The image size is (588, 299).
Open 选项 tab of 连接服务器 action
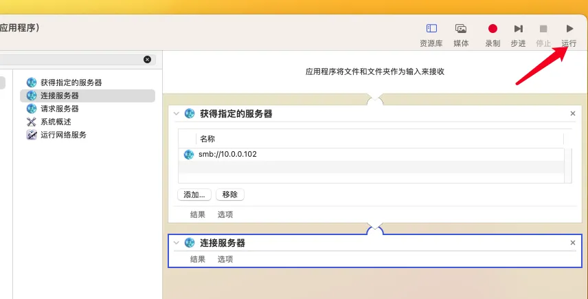[x=225, y=259]
